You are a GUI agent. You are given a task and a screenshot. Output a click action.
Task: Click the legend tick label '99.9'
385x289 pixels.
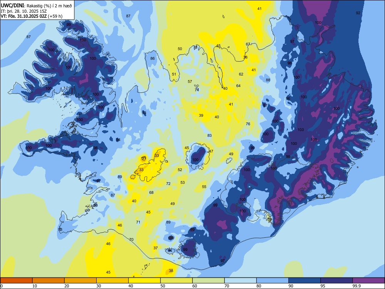coord(357,286)
